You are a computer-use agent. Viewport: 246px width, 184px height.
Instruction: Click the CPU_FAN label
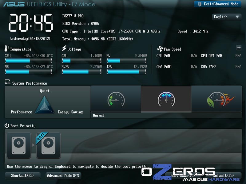(163, 56)
